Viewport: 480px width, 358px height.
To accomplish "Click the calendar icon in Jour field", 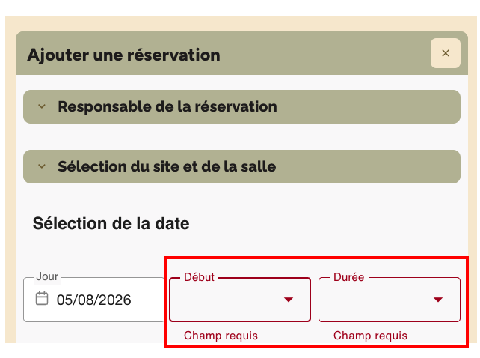I will pos(42,299).
